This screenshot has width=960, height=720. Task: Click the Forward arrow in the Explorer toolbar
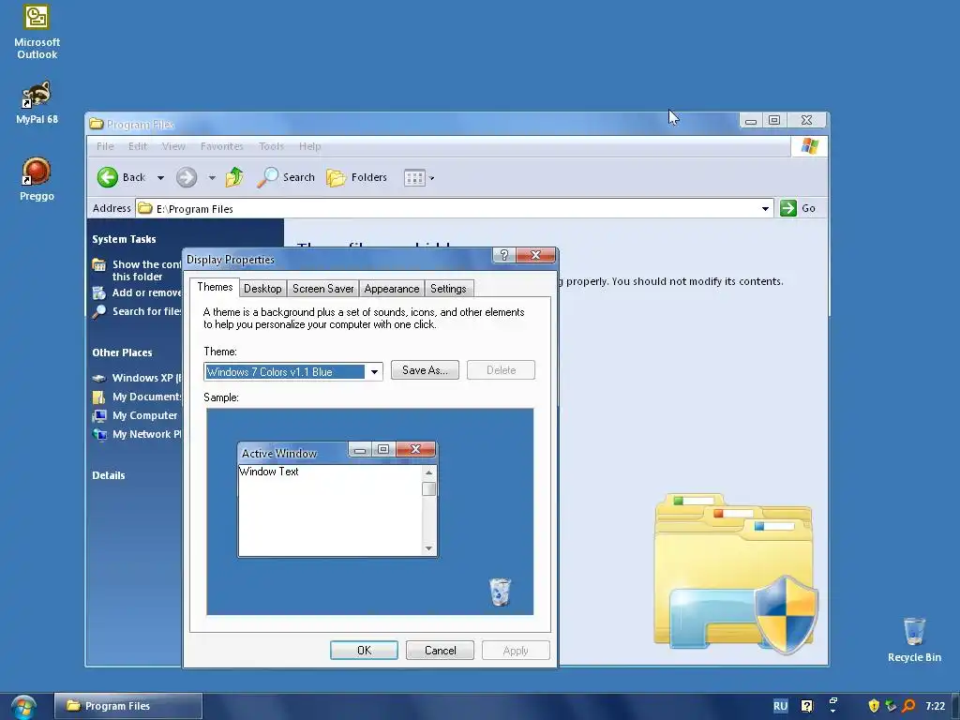[x=187, y=177]
